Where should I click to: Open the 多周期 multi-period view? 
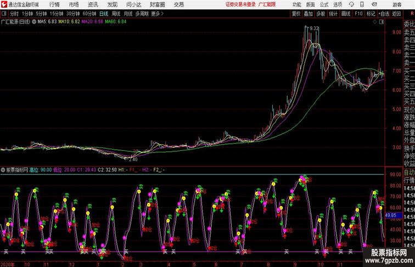142,14
